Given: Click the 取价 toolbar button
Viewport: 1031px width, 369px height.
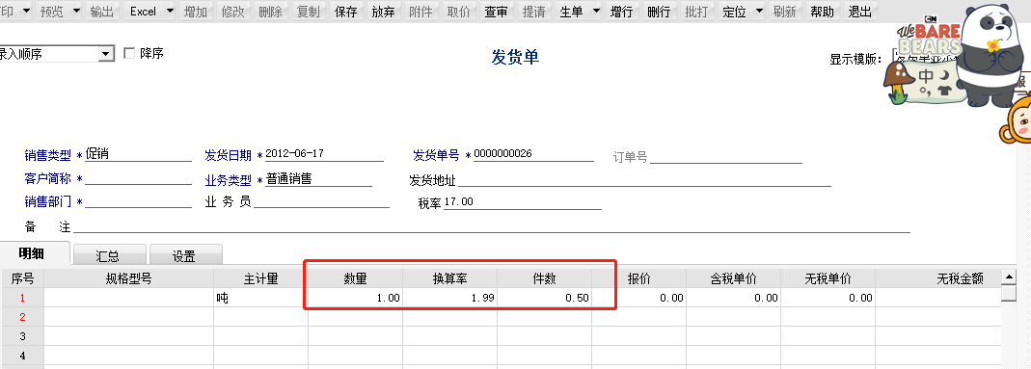Looking at the screenshot, I should tap(458, 12).
